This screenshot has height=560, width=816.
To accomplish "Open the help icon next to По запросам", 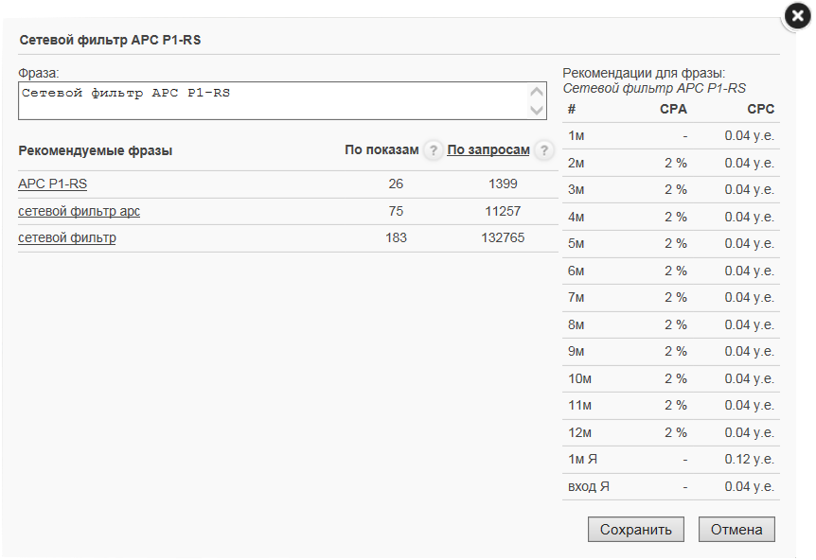I will [x=543, y=150].
